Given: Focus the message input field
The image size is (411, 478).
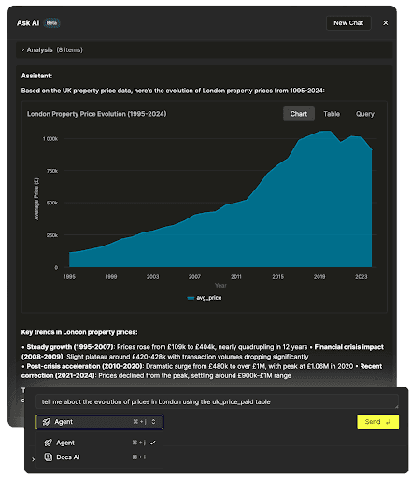Looking at the screenshot, I should coord(217,401).
